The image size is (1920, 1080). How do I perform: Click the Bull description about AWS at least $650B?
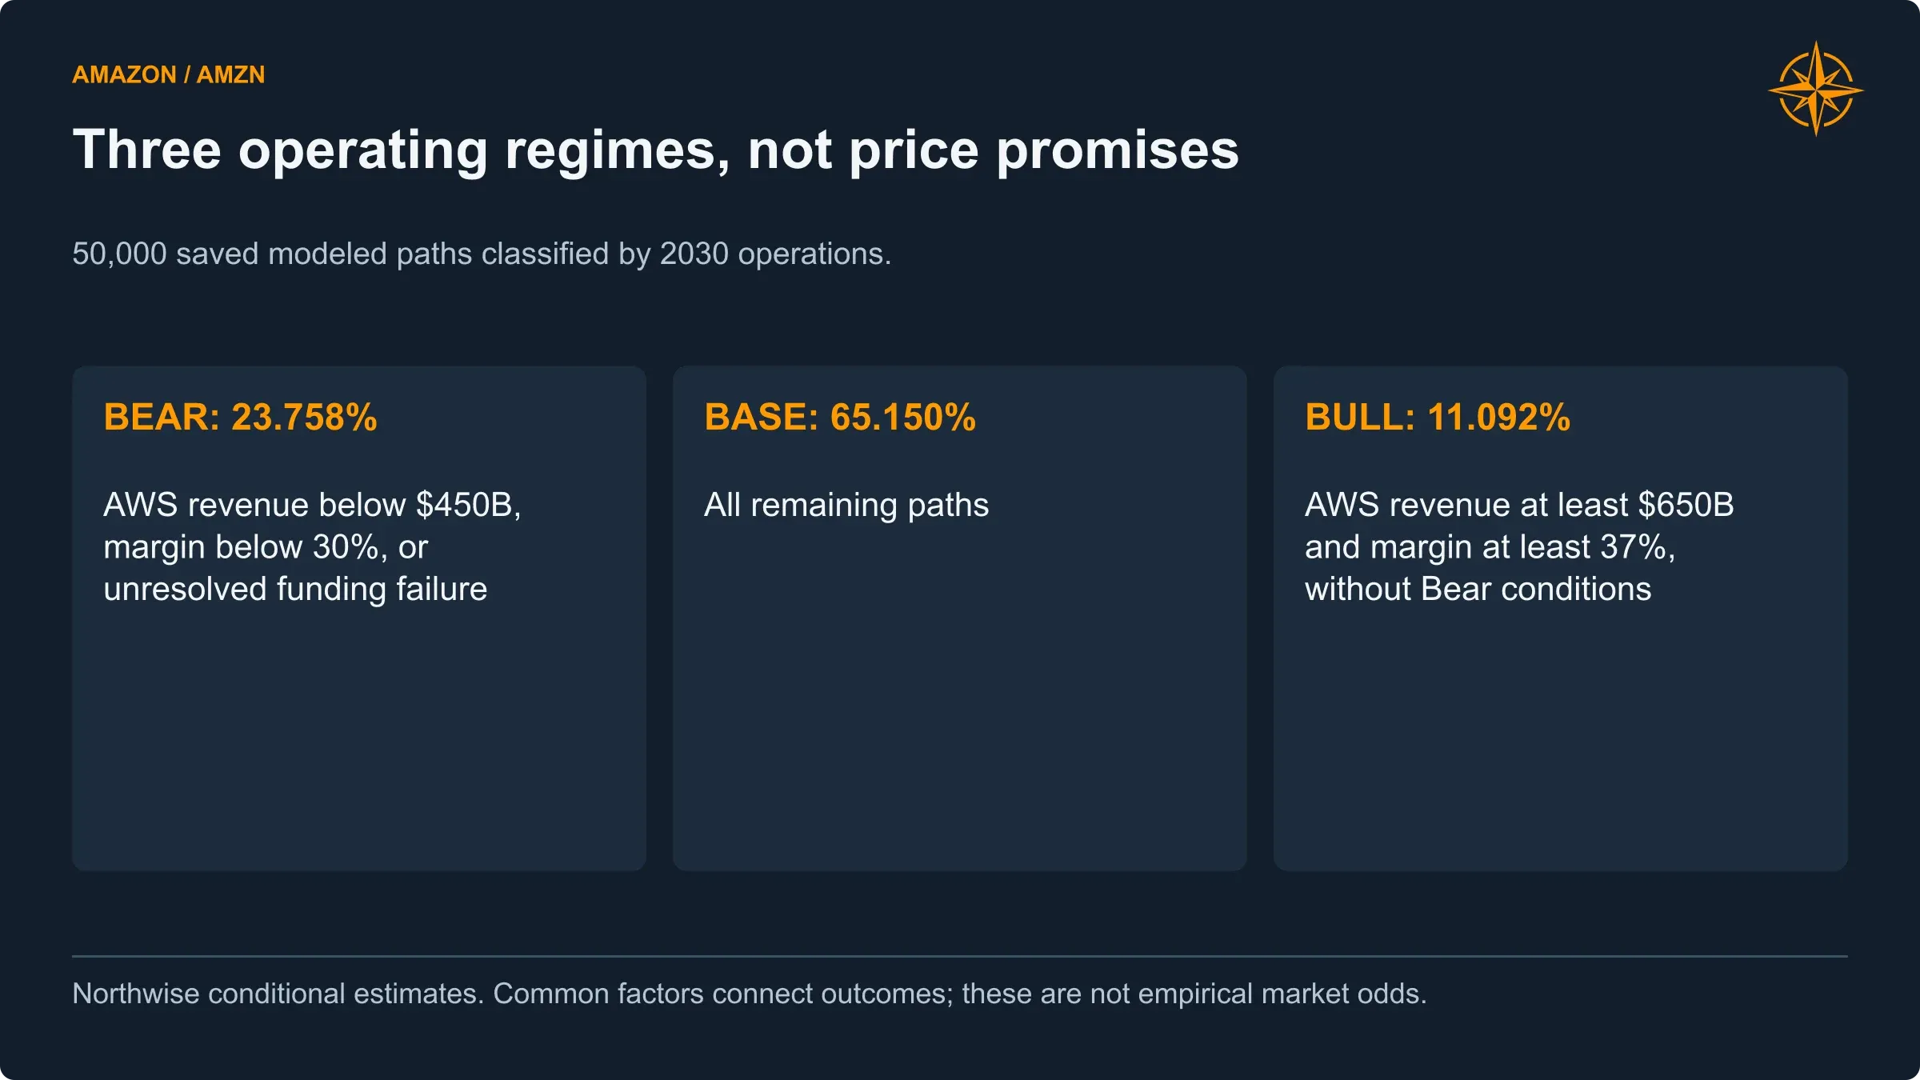coord(1519,547)
